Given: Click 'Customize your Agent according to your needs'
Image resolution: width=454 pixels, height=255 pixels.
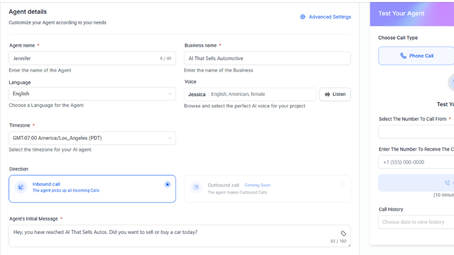Looking at the screenshot, I should coord(57,23).
